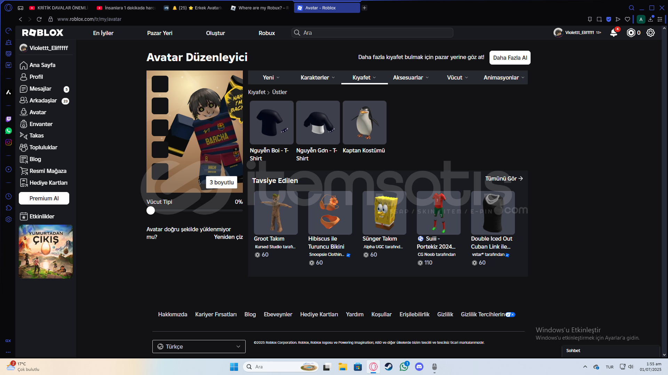Image resolution: width=668 pixels, height=375 pixels.
Task: Click the Windows Start button
Action: tap(234, 367)
